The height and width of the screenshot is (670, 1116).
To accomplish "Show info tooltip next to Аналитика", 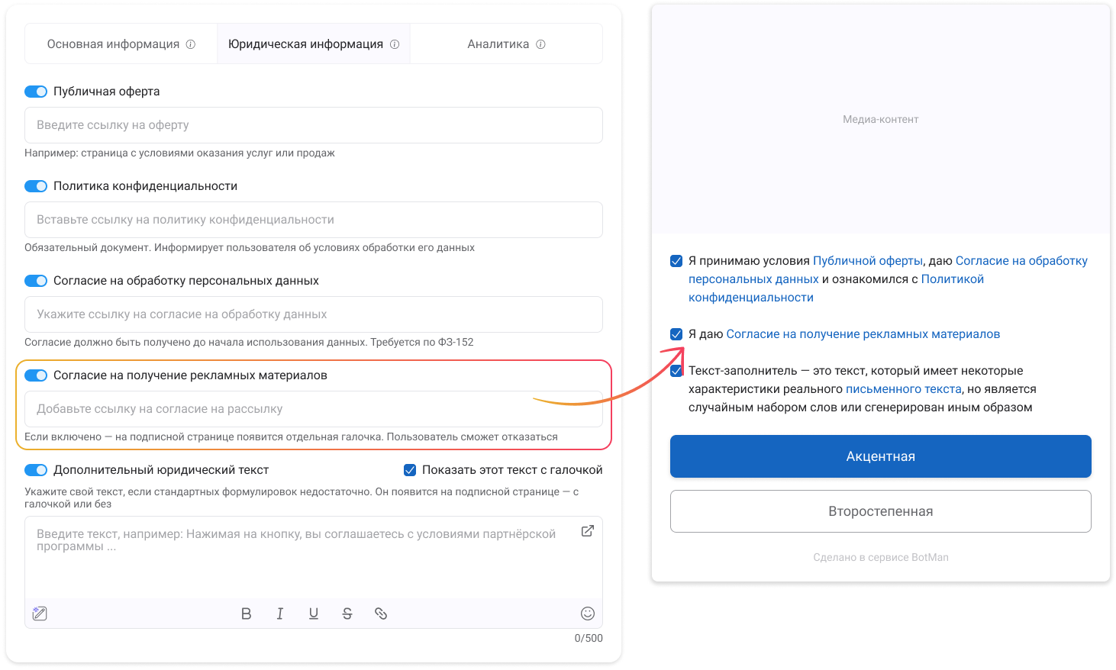I will tap(540, 44).
